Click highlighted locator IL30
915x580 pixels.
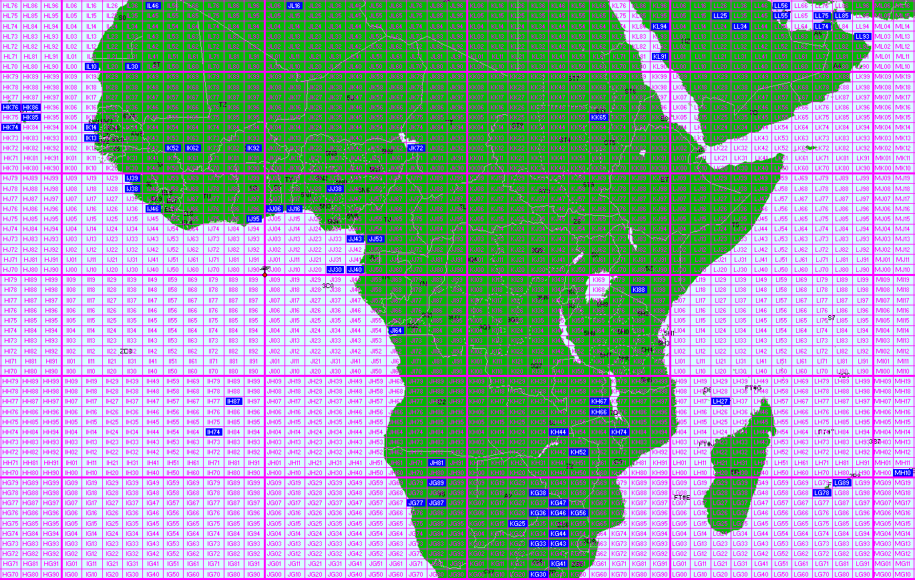[132, 67]
